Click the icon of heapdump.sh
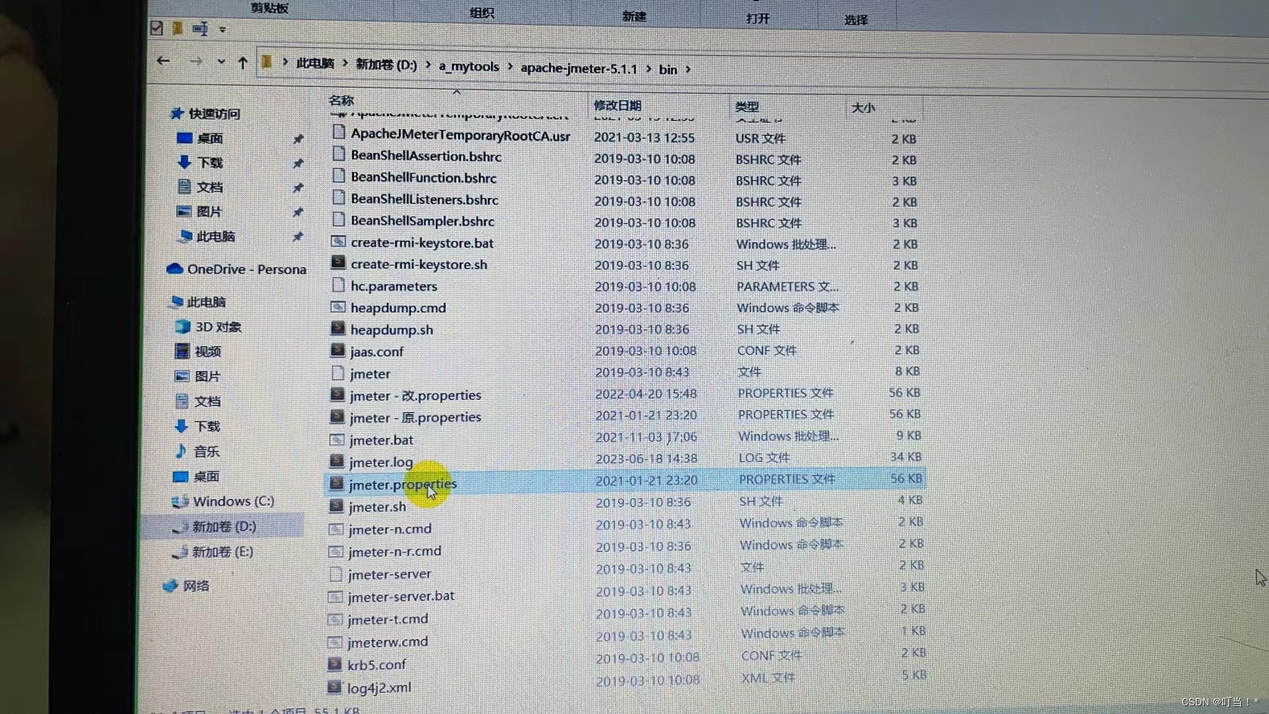The image size is (1269, 714). (338, 328)
